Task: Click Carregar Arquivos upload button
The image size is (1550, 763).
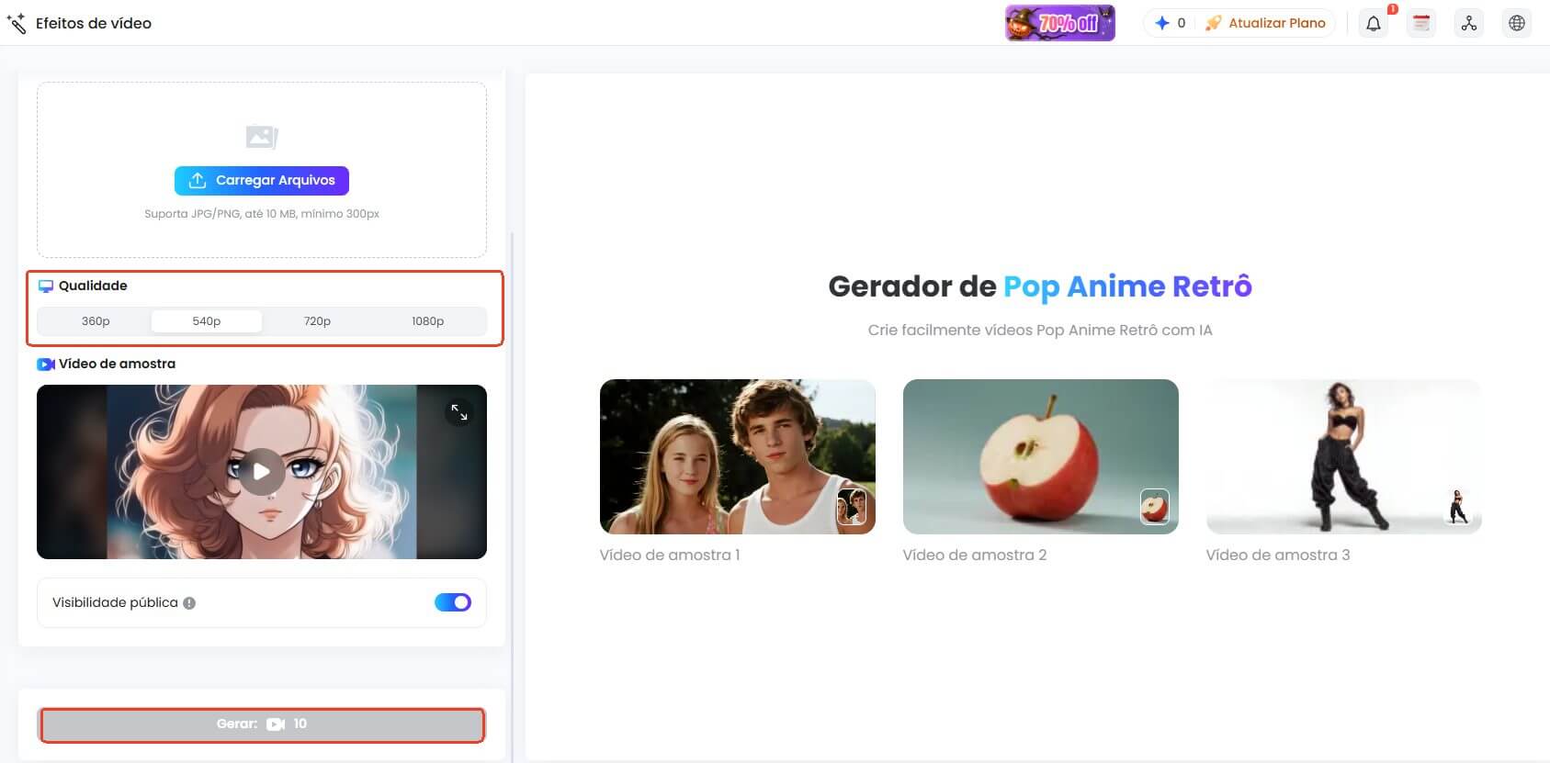Action: pos(262,181)
